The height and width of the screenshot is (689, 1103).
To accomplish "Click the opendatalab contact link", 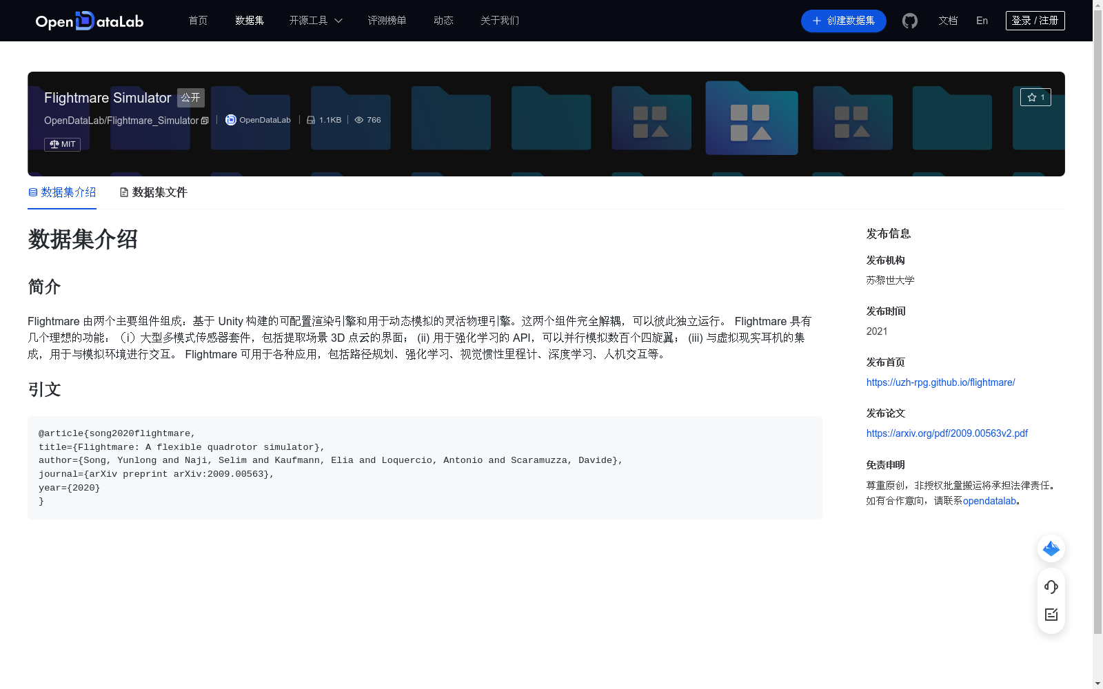I will [989, 501].
